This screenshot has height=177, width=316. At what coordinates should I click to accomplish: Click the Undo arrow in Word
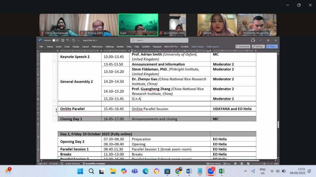[x=67, y=40]
